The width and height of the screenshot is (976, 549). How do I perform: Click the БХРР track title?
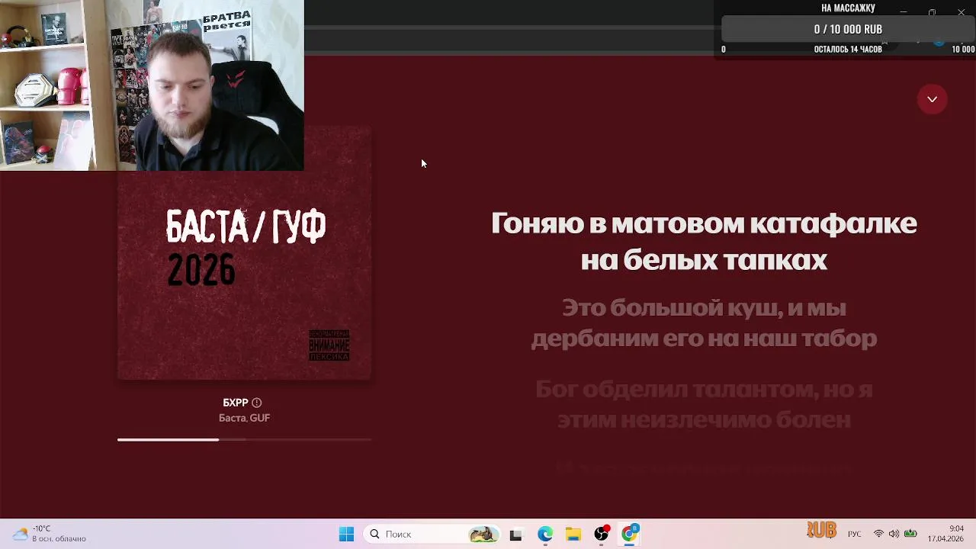click(236, 403)
